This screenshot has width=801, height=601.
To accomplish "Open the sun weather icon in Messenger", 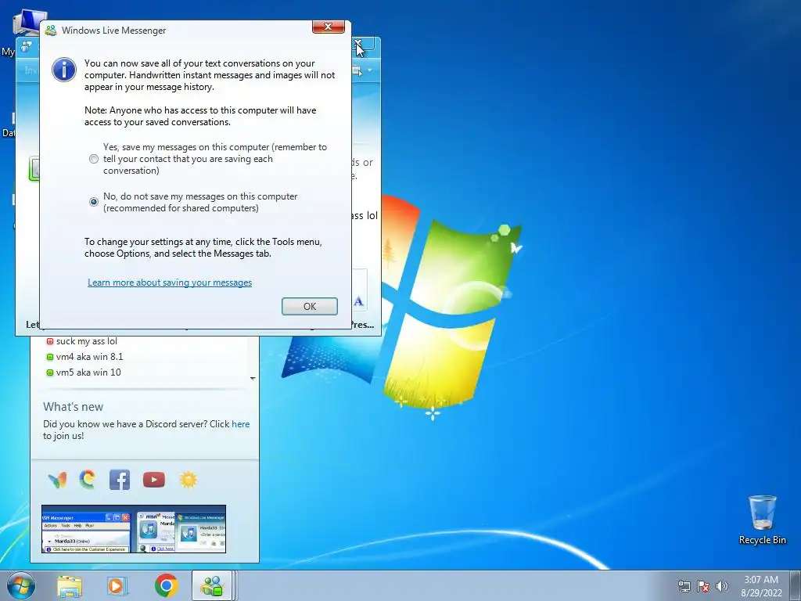I will [x=188, y=480].
